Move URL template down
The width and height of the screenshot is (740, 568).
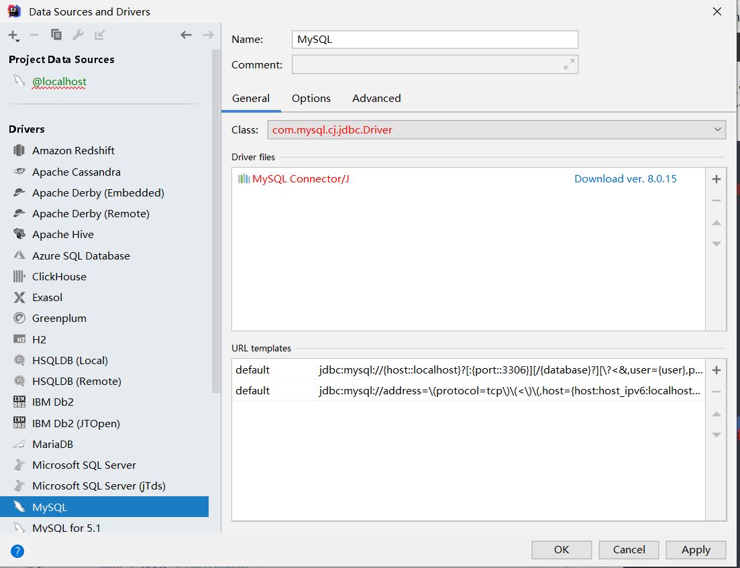[x=716, y=435]
